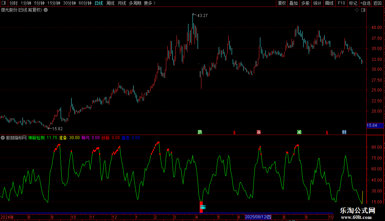This screenshot has height=221, width=385.
Task: Select the 5分钟 period tab
Action: coord(39,3)
